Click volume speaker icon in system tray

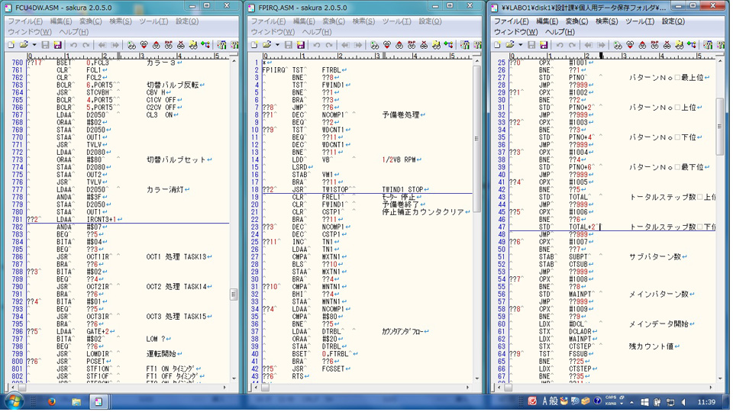pos(683,402)
